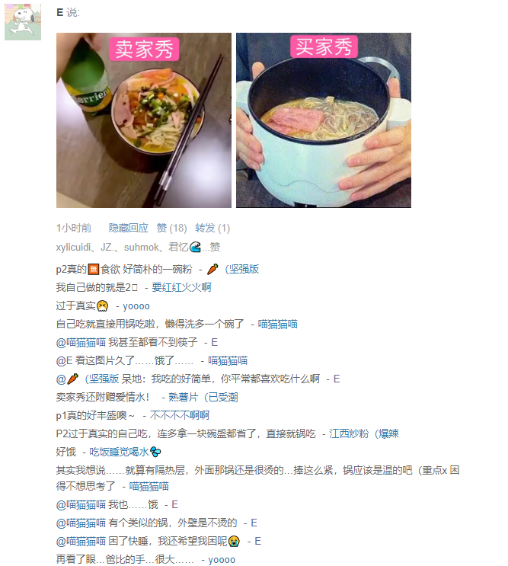Screen dimensions: 508x566
Task: Open the 卖家秀 noodle bowl photo
Action: (144, 120)
